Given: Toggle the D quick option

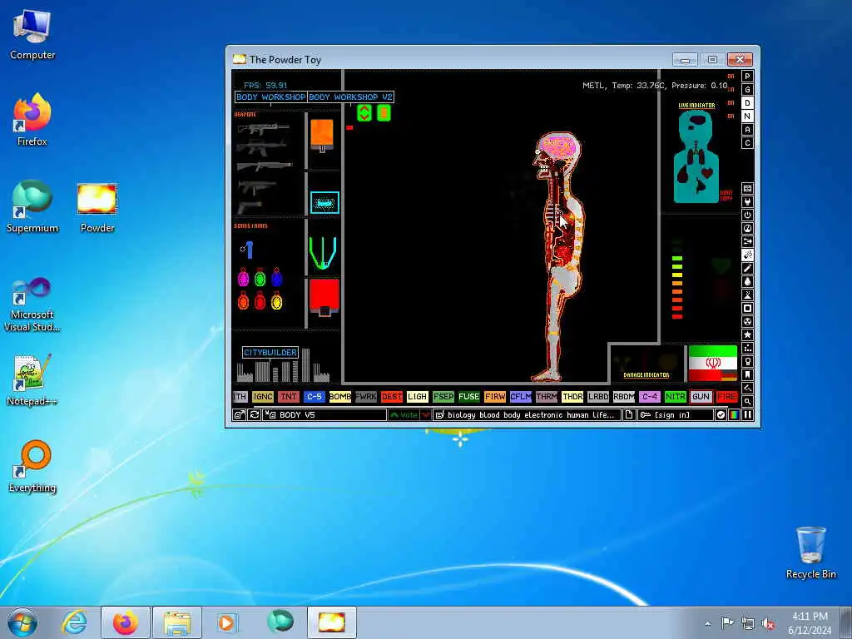Looking at the screenshot, I should [x=747, y=102].
